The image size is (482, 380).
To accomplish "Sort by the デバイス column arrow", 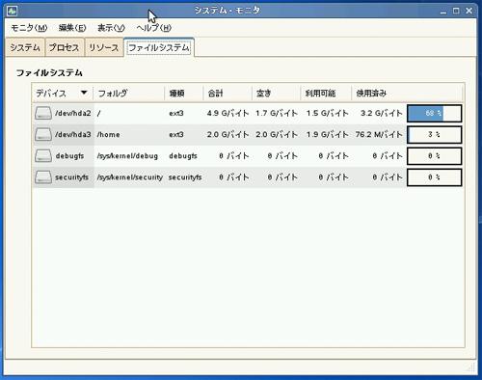I will point(84,93).
